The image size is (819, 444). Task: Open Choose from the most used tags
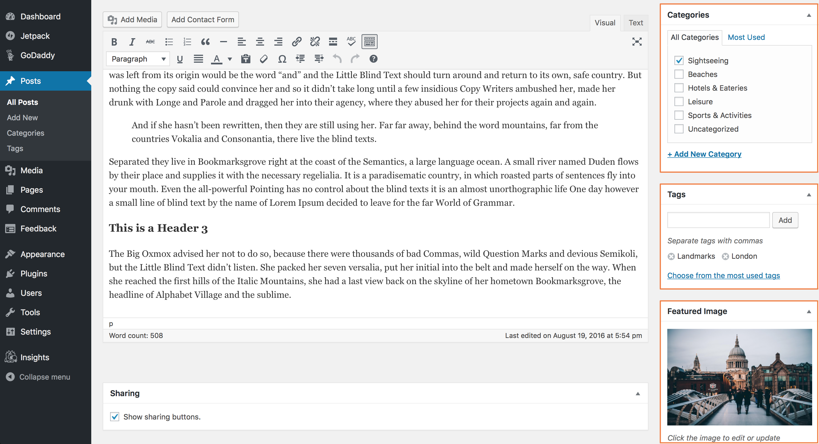[x=723, y=276]
